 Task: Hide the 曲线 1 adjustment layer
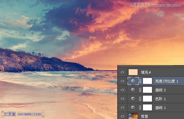pos(122,107)
